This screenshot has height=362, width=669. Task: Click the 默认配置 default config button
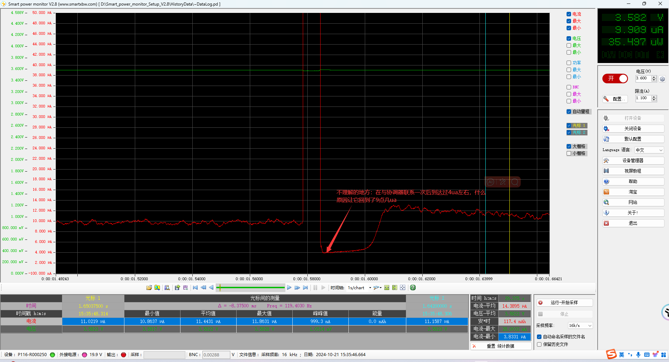pyautogui.click(x=633, y=139)
